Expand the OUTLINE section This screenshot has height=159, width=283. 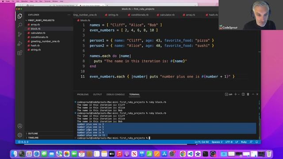pos(33,133)
